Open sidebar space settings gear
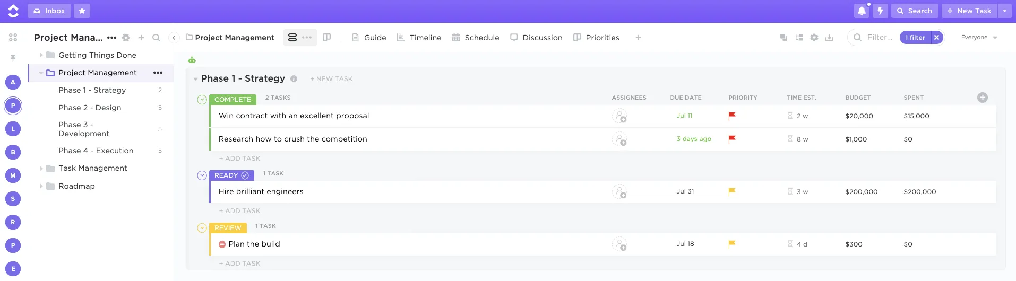1016x281 pixels. [126, 38]
